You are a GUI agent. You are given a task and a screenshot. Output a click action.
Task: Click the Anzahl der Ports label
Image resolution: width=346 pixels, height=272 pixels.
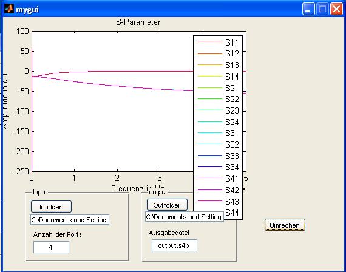click(x=58, y=234)
